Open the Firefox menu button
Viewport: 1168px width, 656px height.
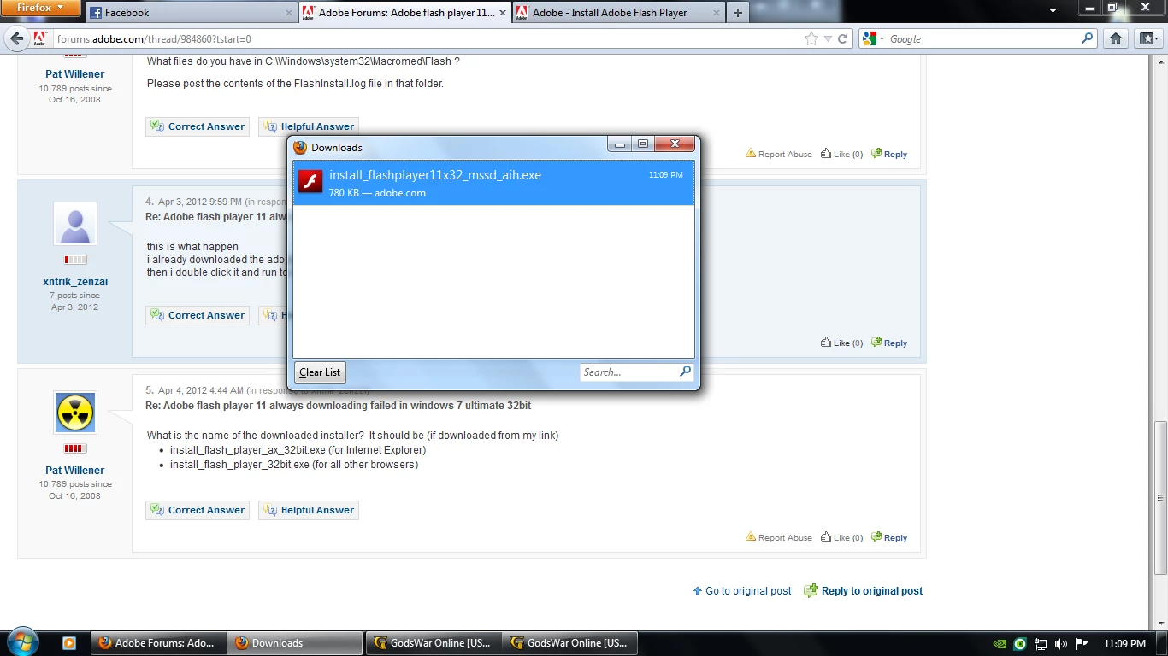click(40, 8)
